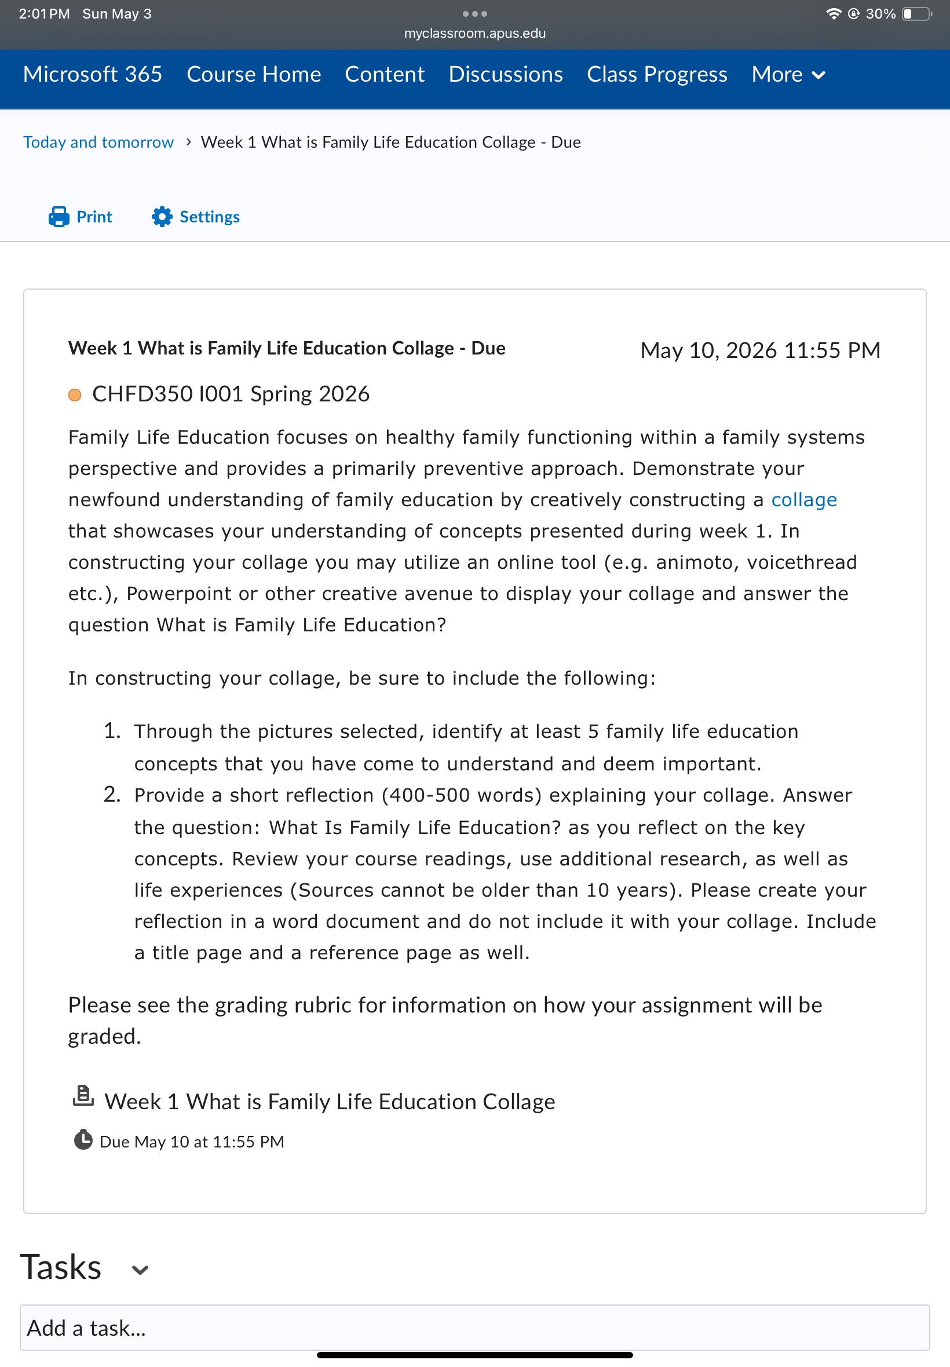Click the clock icon beside due date
The image size is (950, 1367).
point(83,1140)
